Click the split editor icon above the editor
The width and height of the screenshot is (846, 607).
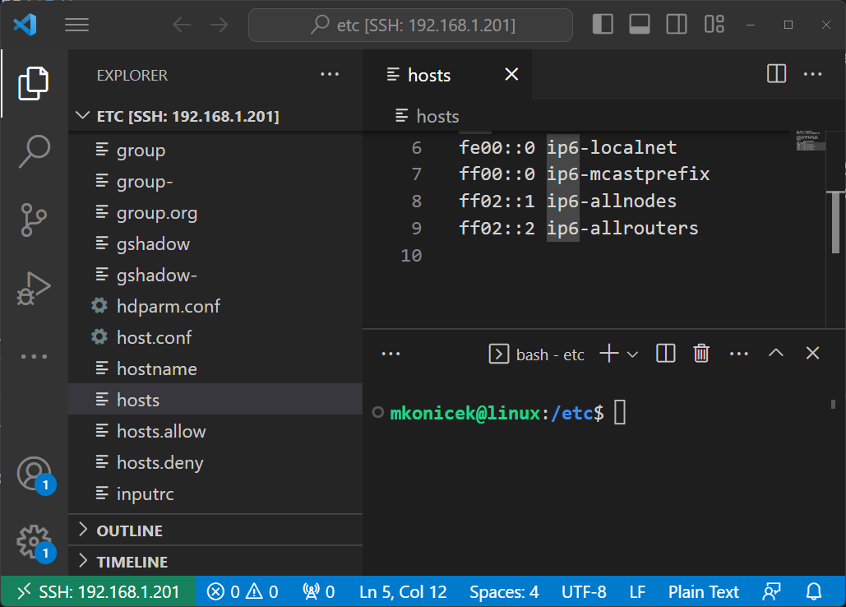tap(775, 73)
